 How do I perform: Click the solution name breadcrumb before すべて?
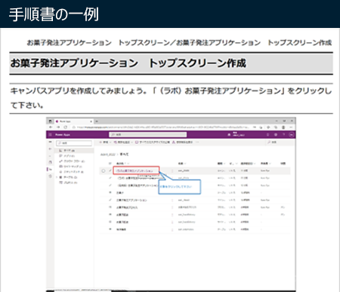(x=108, y=154)
